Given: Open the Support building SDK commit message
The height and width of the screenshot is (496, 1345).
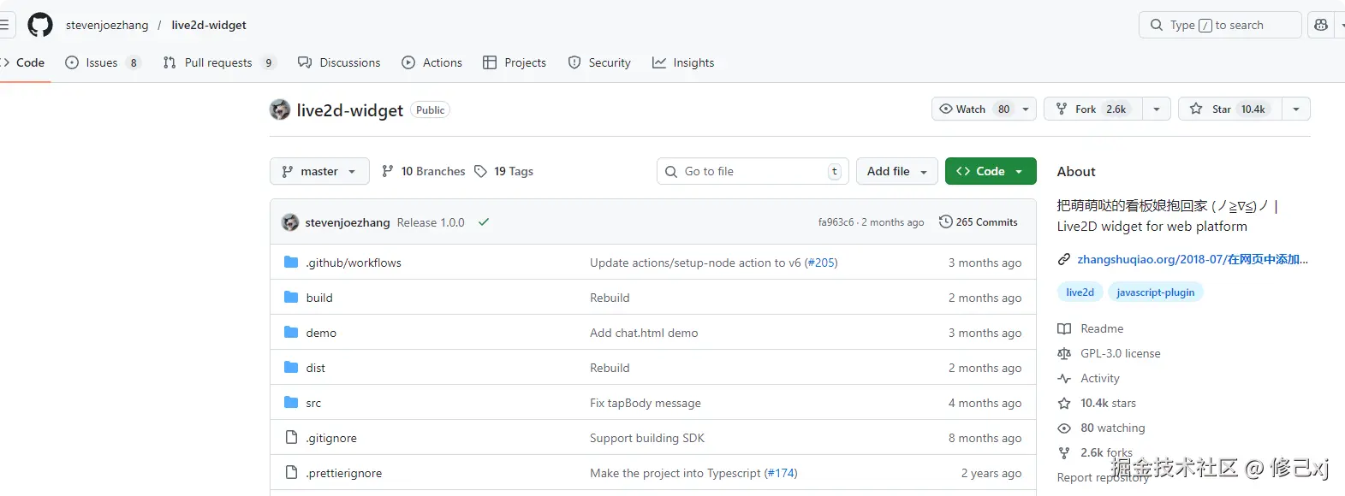Looking at the screenshot, I should pyautogui.click(x=647, y=438).
